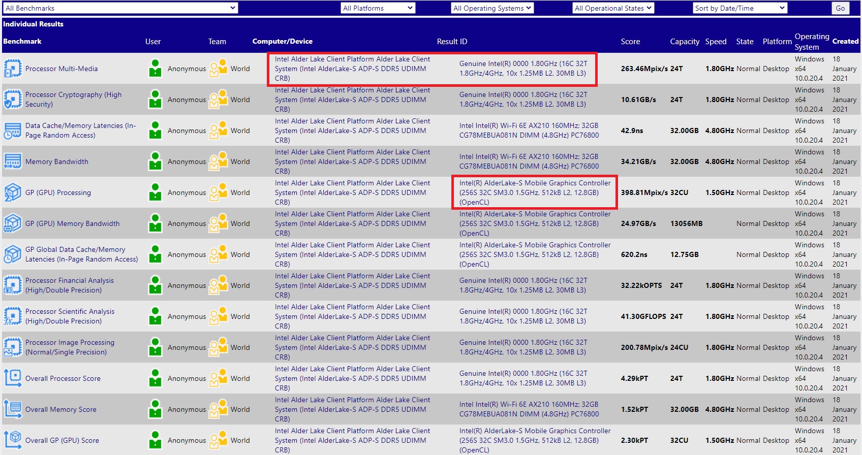This screenshot has height=455, width=862.
Task: Open the GP (GPU) Memory Bandwidth link
Action: (73, 223)
